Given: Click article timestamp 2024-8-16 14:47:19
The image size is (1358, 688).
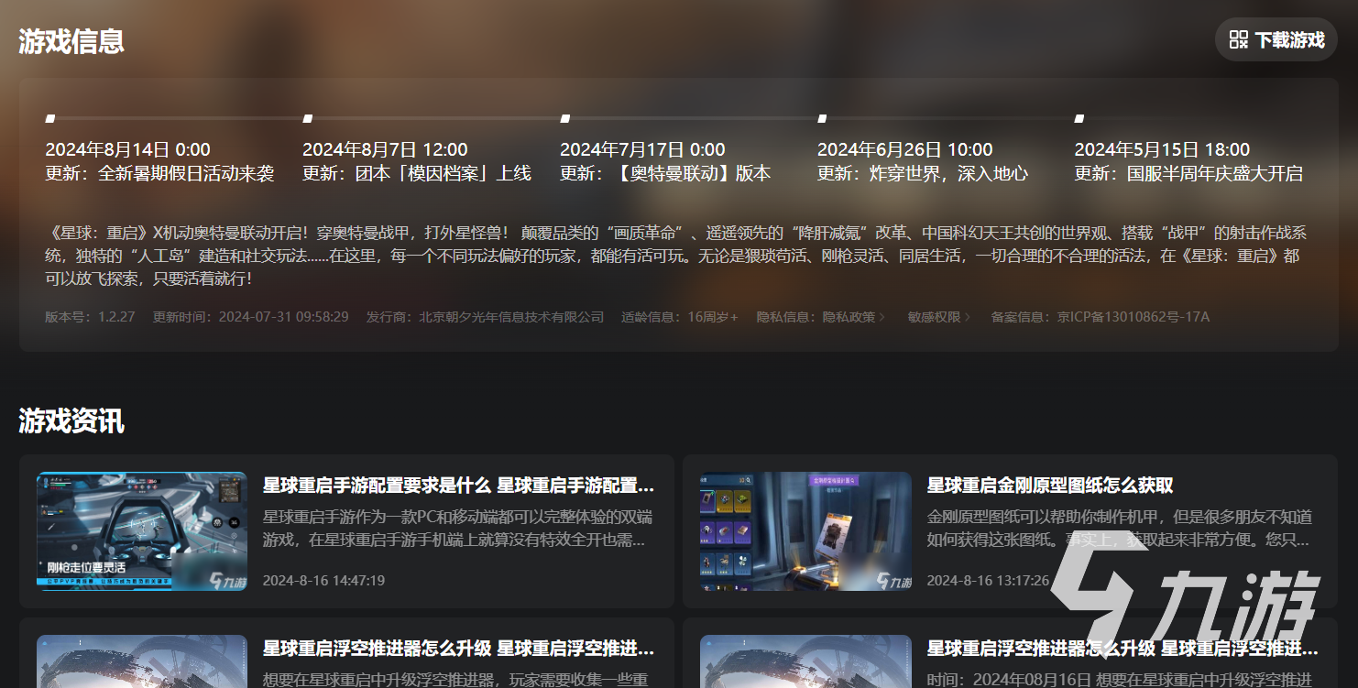Looking at the screenshot, I should click(323, 580).
